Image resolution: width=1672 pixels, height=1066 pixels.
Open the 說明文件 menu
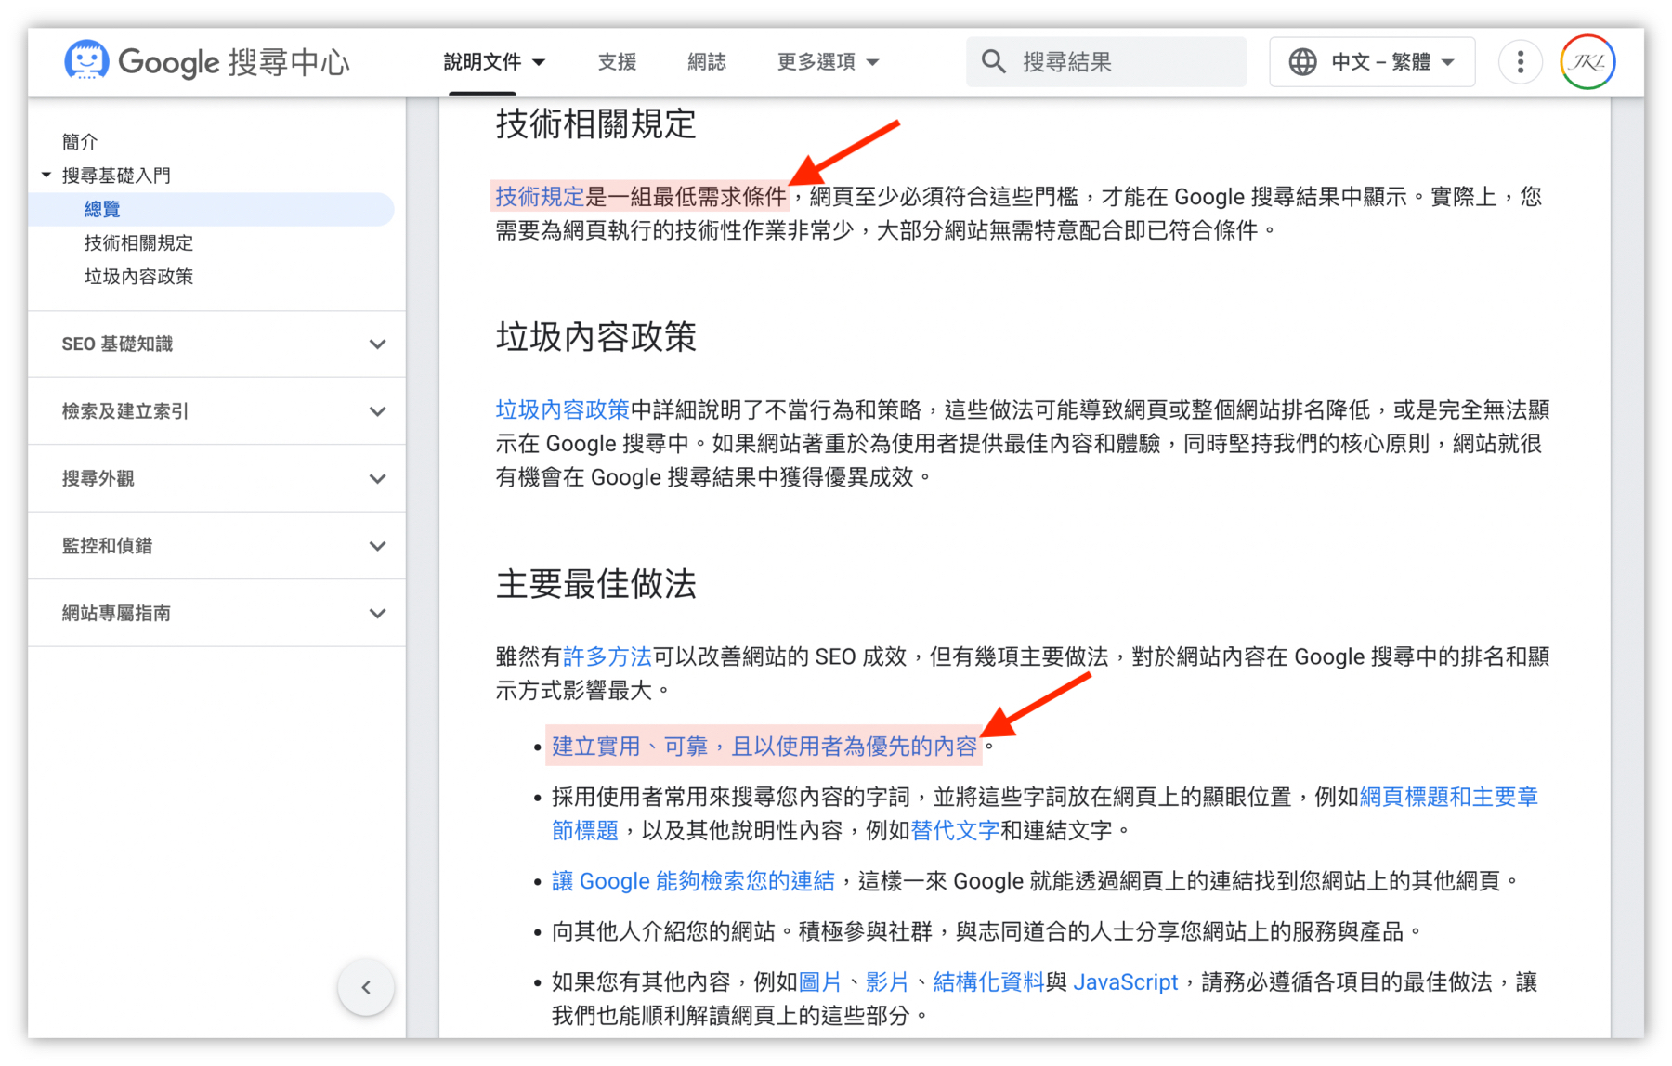point(492,61)
